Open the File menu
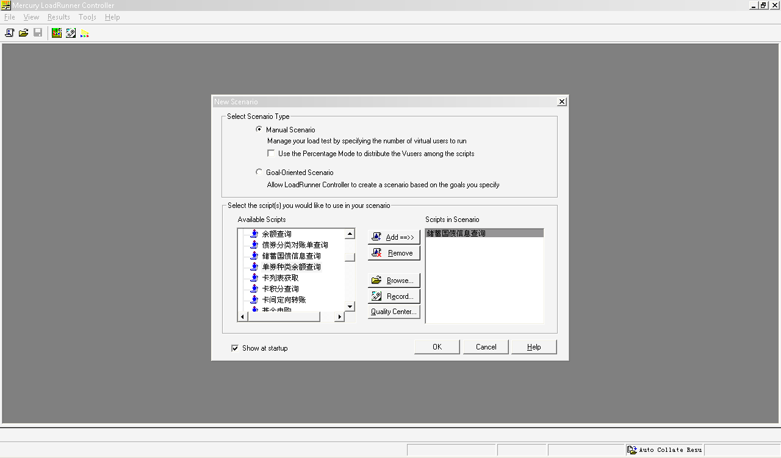Screen dimensions: 781x458 pyautogui.click(x=10, y=17)
